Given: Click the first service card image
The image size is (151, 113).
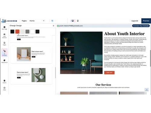Looking at the screenshot, I should pyautogui.click(x=74, y=93).
